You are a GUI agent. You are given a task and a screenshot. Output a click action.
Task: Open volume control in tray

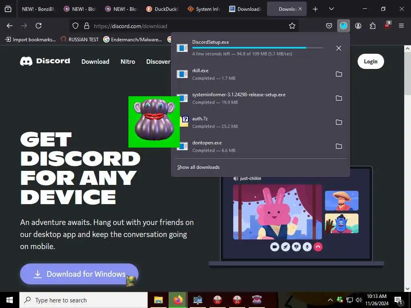359,300
